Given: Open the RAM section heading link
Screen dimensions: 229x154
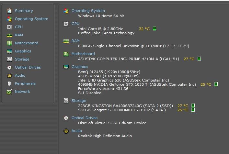Looking at the screenshot, I should click(75, 41).
